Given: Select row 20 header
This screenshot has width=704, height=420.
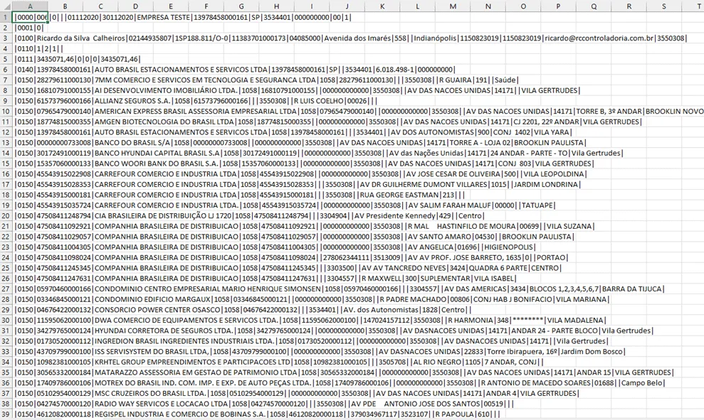Looking at the screenshot, I should click(x=6, y=215).
